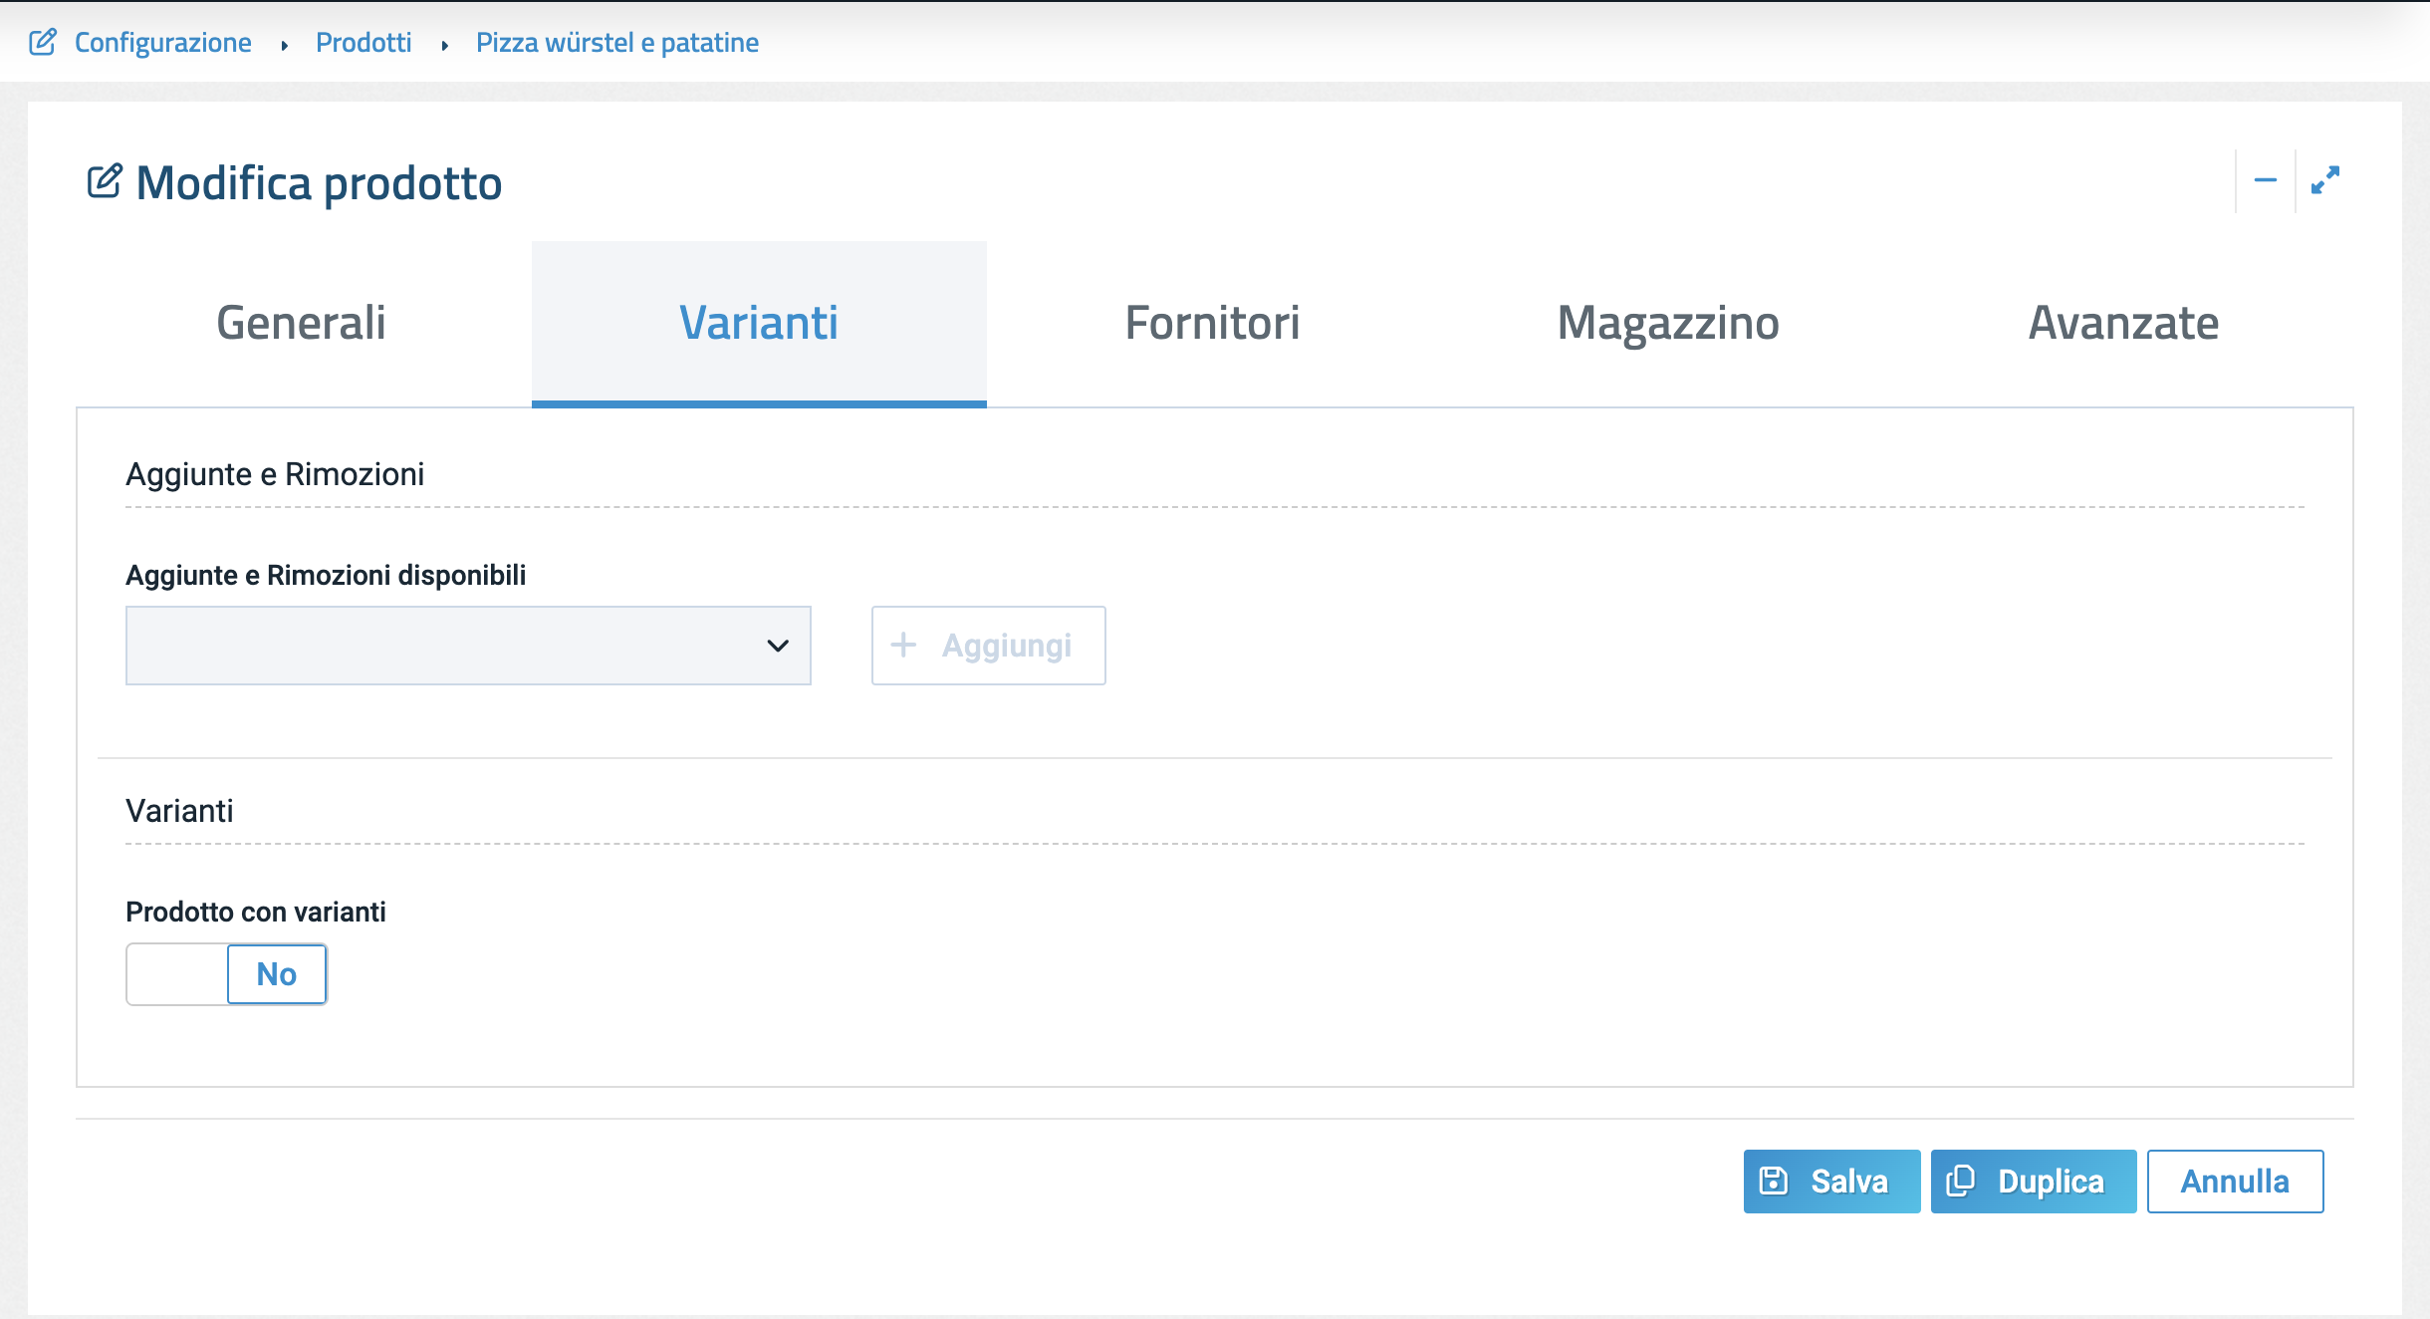
Task: Collapse panel with the minus icon
Action: pyautogui.click(x=2265, y=180)
